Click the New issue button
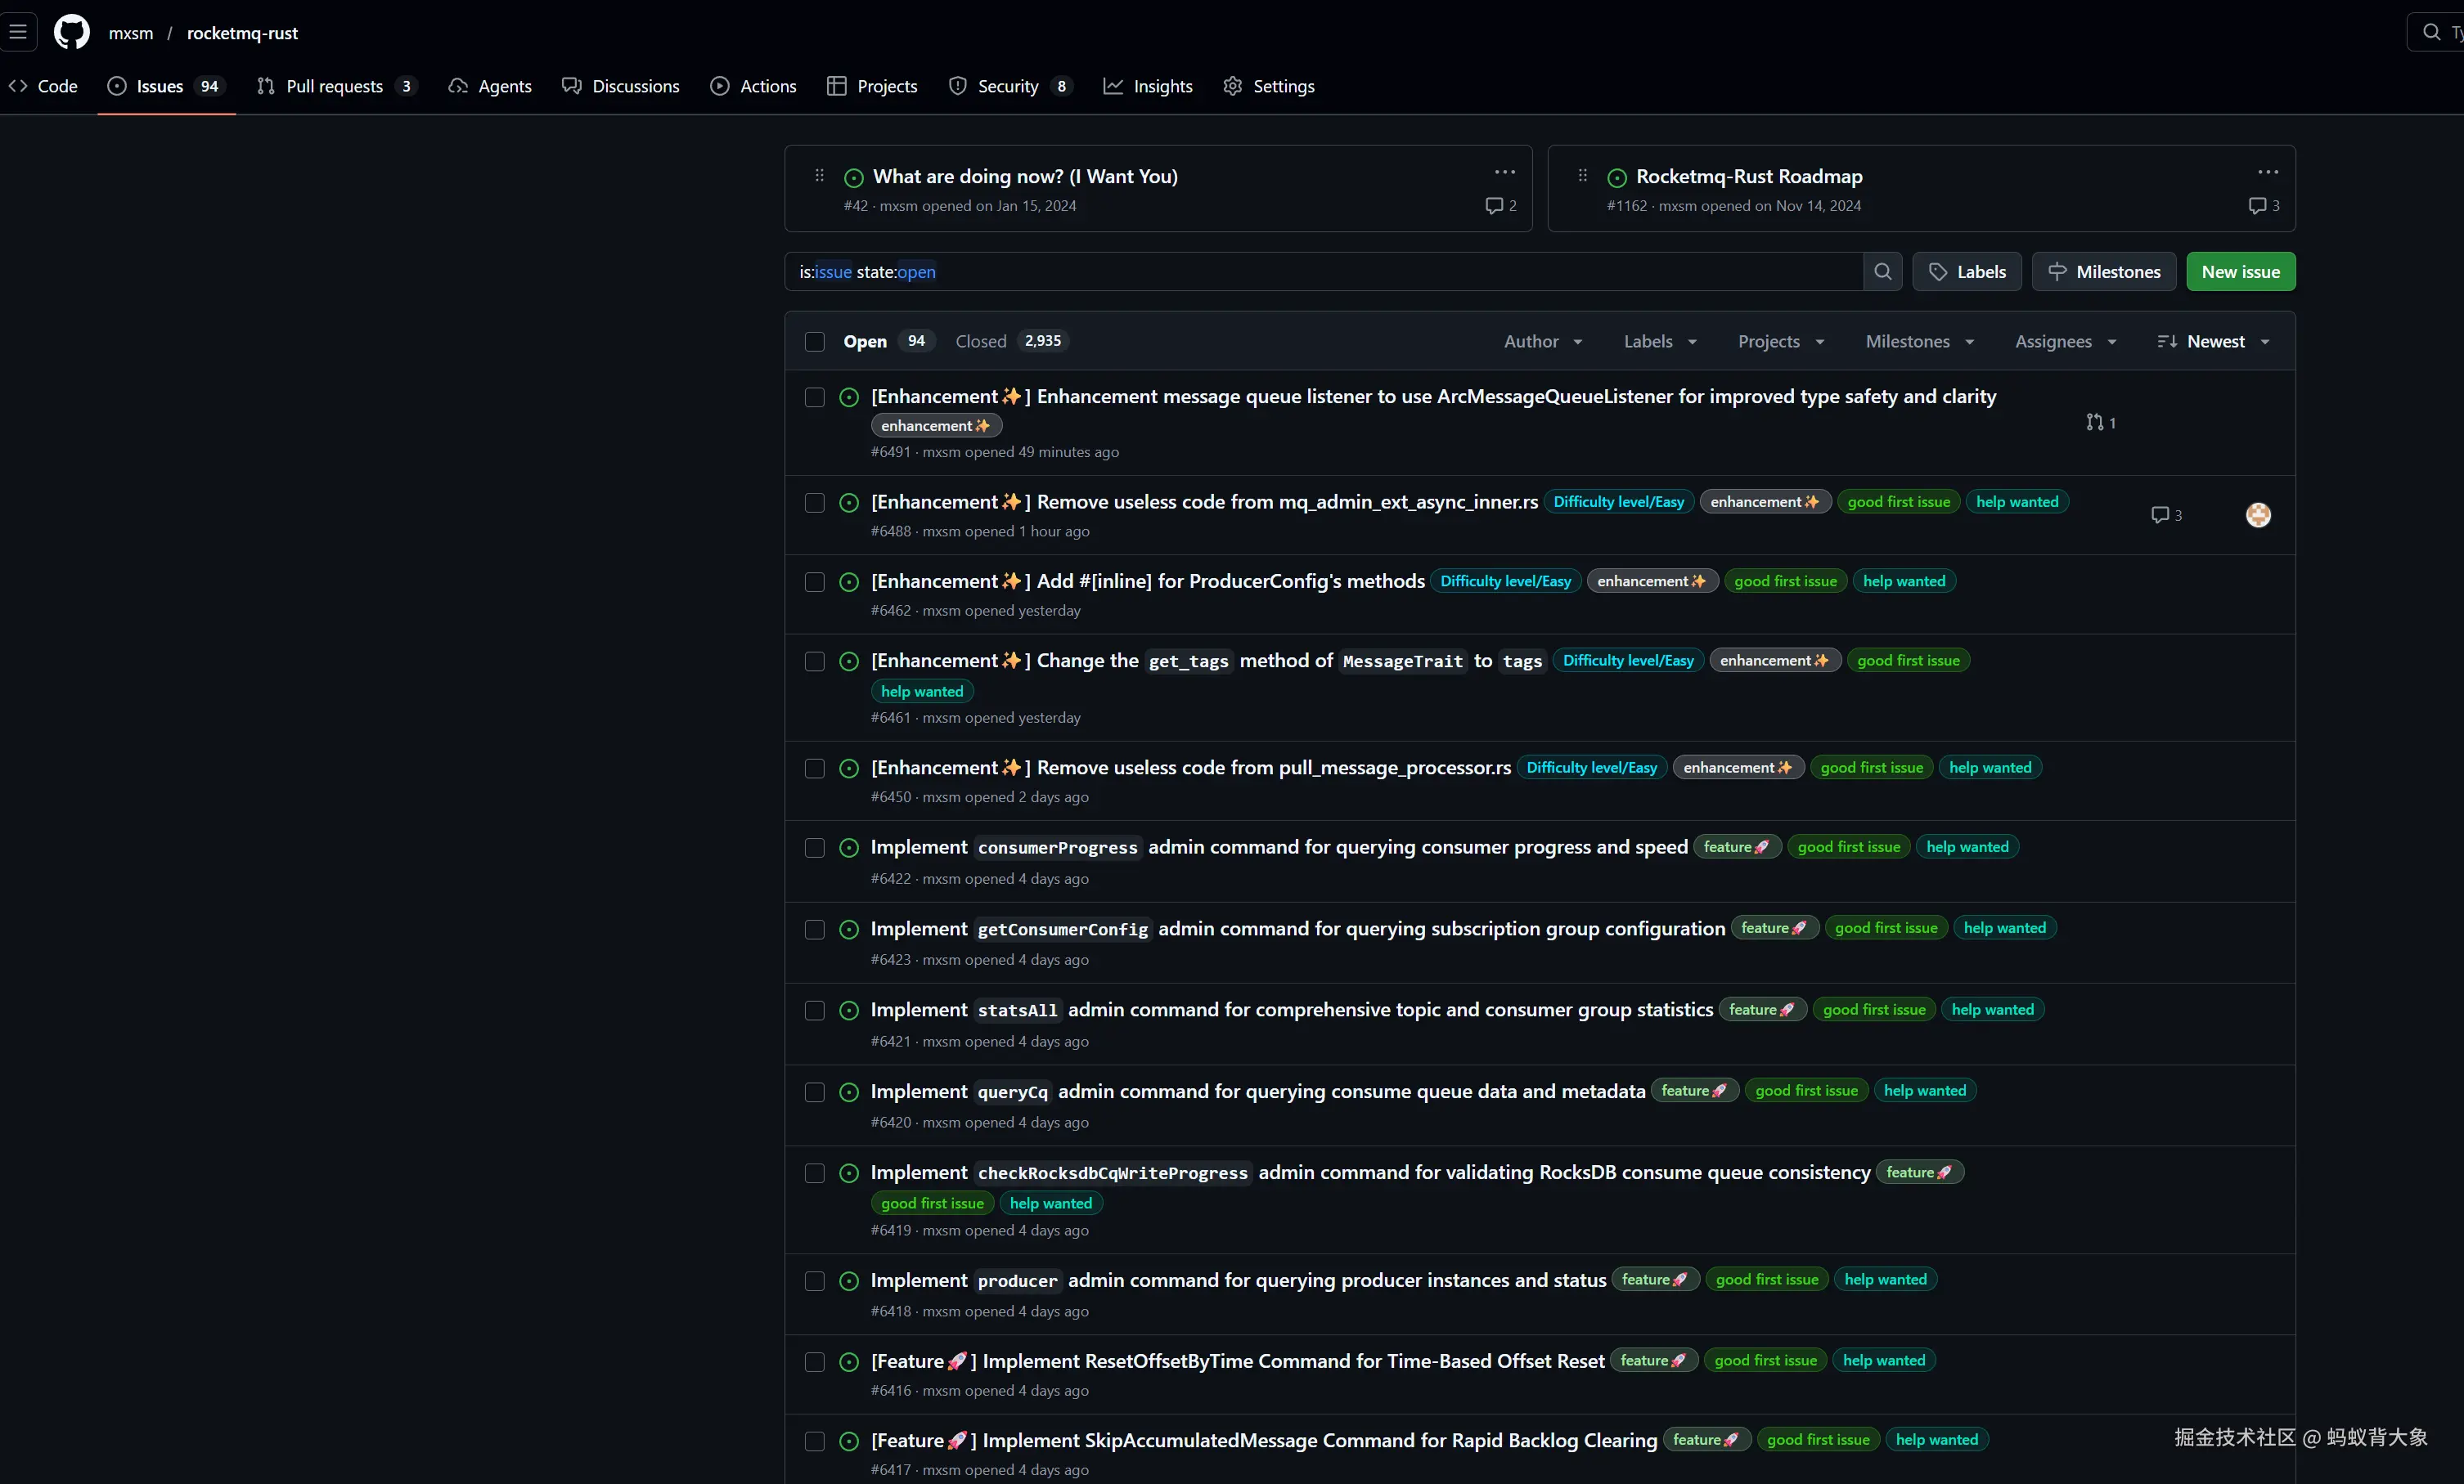2464x1484 pixels. pyautogui.click(x=2240, y=271)
